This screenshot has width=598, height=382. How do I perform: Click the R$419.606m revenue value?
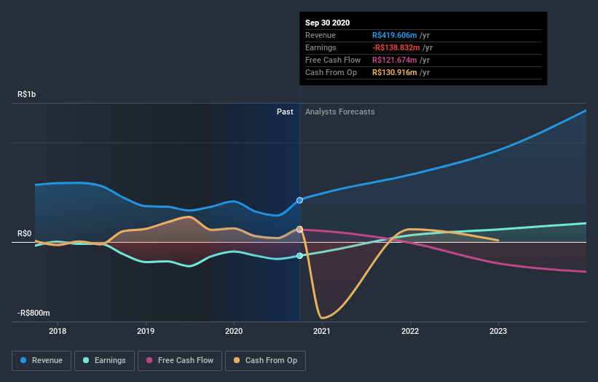click(394, 35)
